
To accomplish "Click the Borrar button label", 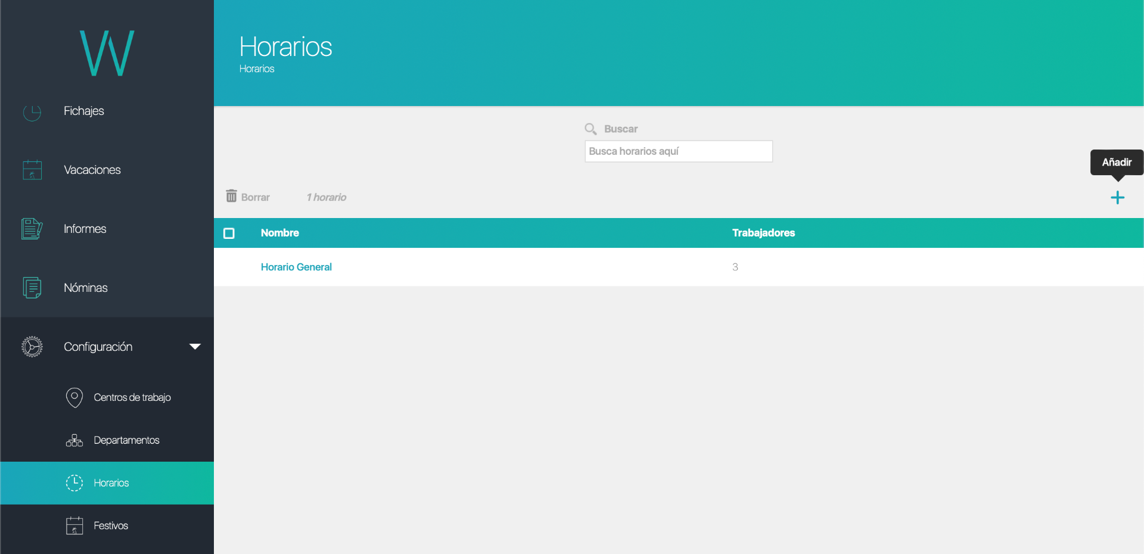I will point(256,197).
